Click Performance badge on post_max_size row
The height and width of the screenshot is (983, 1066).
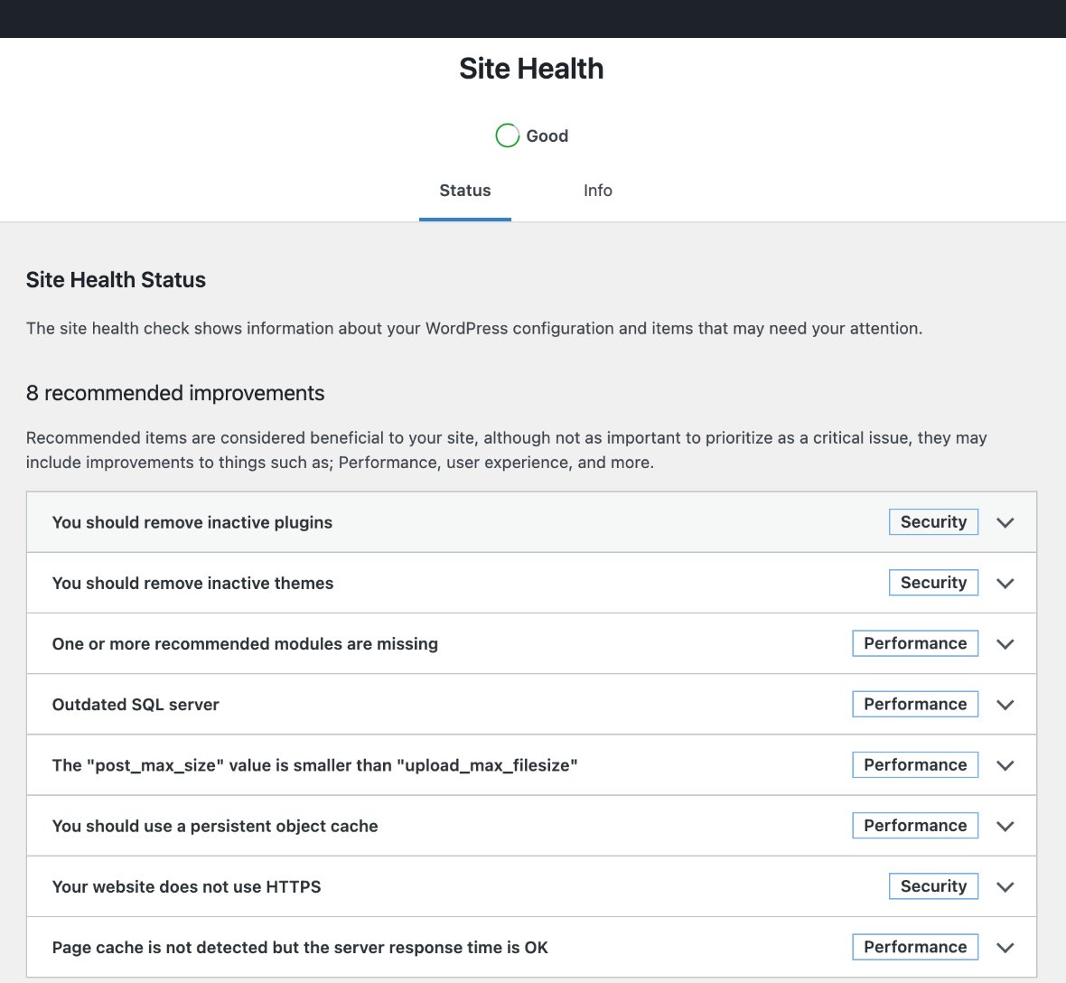915,764
